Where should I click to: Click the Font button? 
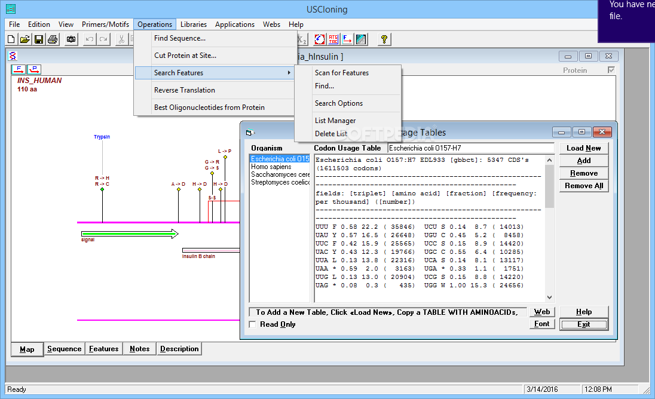[542, 324]
